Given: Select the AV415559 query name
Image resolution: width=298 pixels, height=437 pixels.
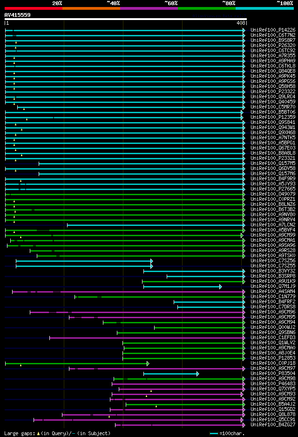Looking at the screenshot, I should [x=18, y=15].
